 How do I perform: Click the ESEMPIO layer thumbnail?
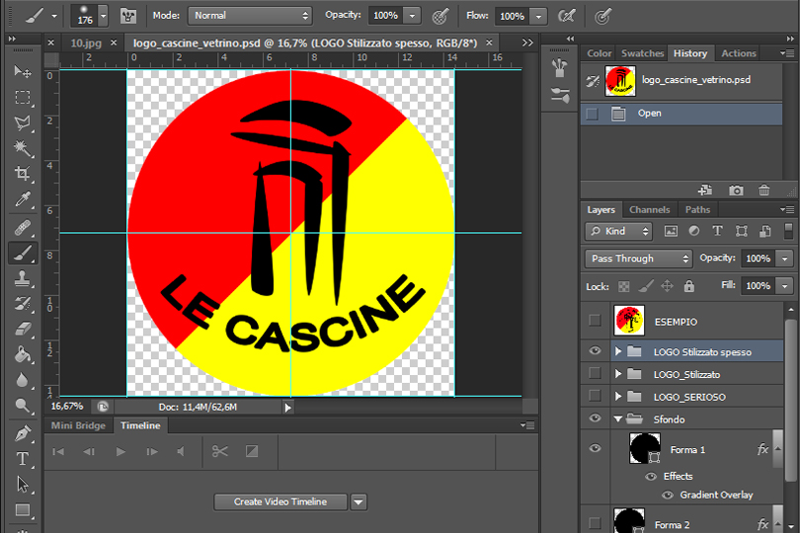tap(628, 321)
